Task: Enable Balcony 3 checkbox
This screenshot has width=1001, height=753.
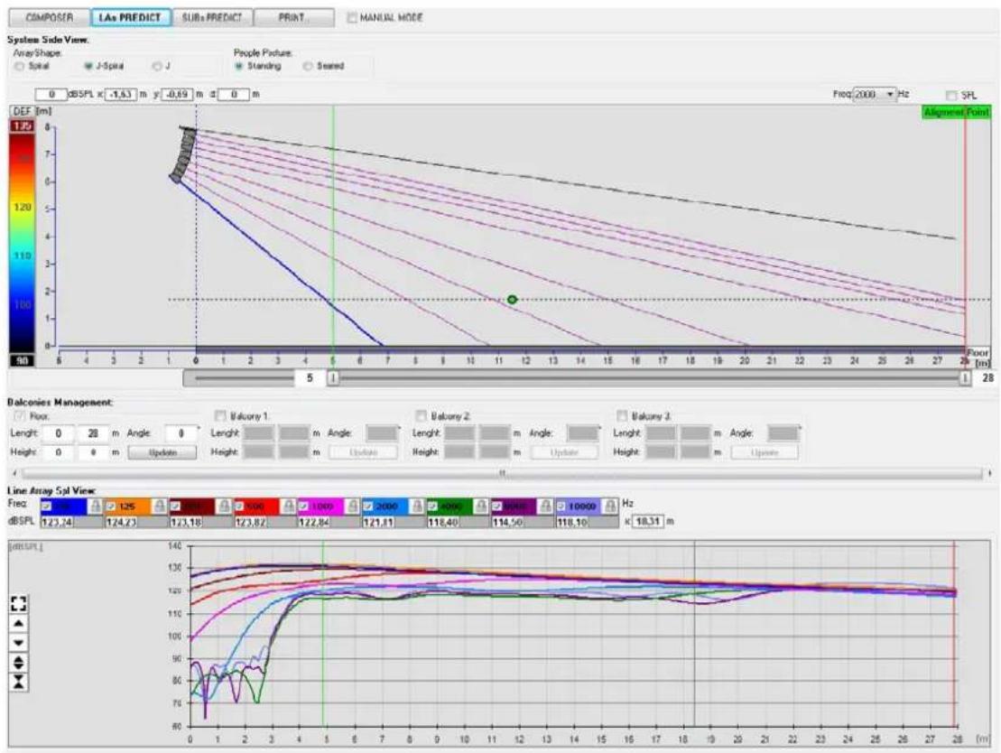Action: click(x=622, y=416)
